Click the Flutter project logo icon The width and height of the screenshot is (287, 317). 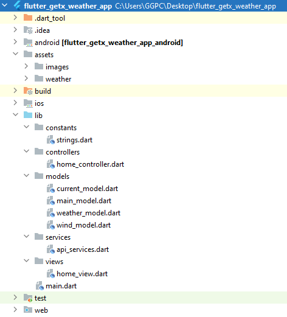[x=17, y=5]
